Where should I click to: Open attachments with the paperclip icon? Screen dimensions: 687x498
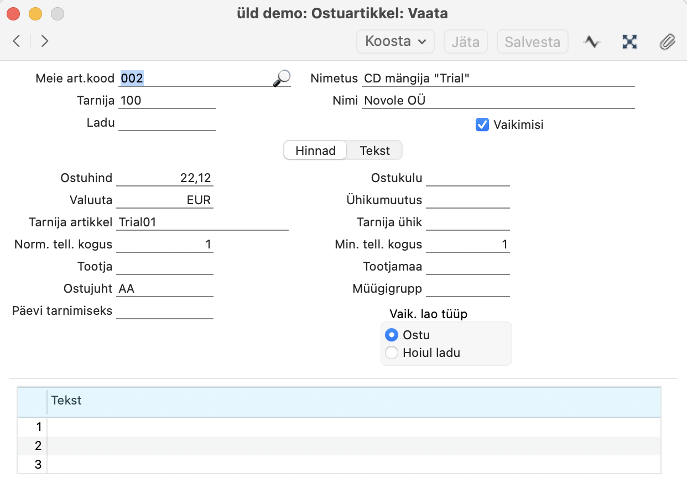click(x=668, y=41)
